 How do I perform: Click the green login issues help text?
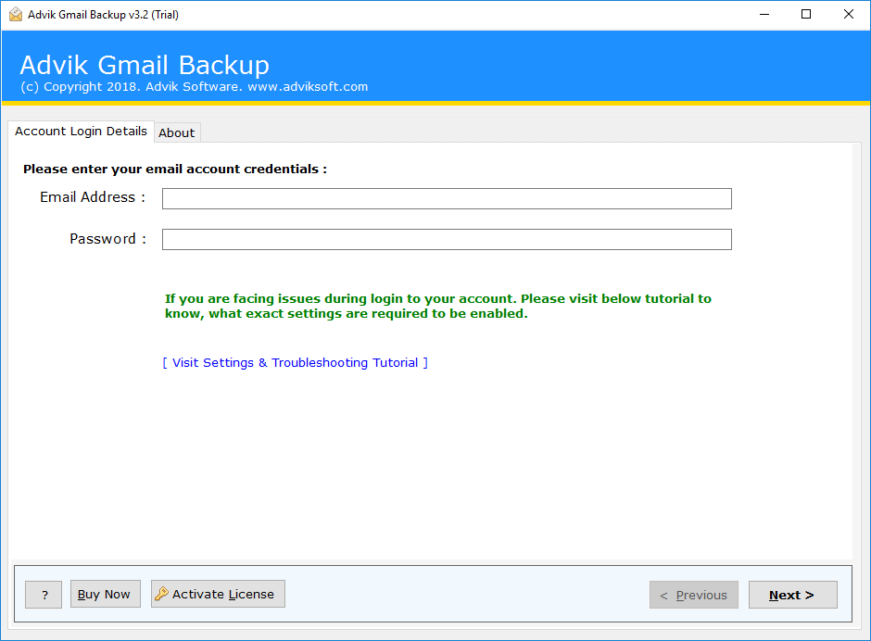click(x=437, y=306)
